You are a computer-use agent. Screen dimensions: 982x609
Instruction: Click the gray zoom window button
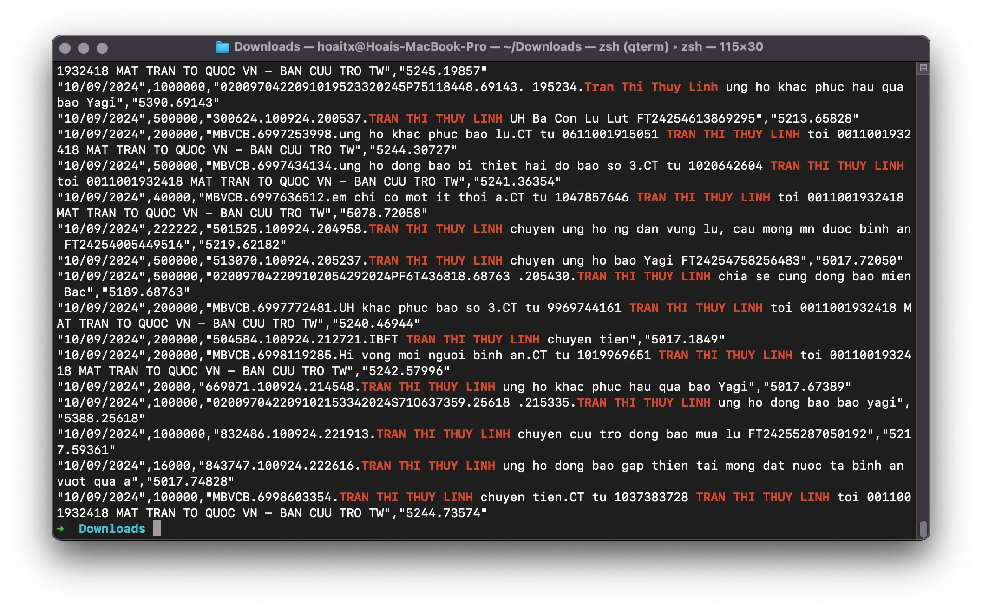coord(102,48)
